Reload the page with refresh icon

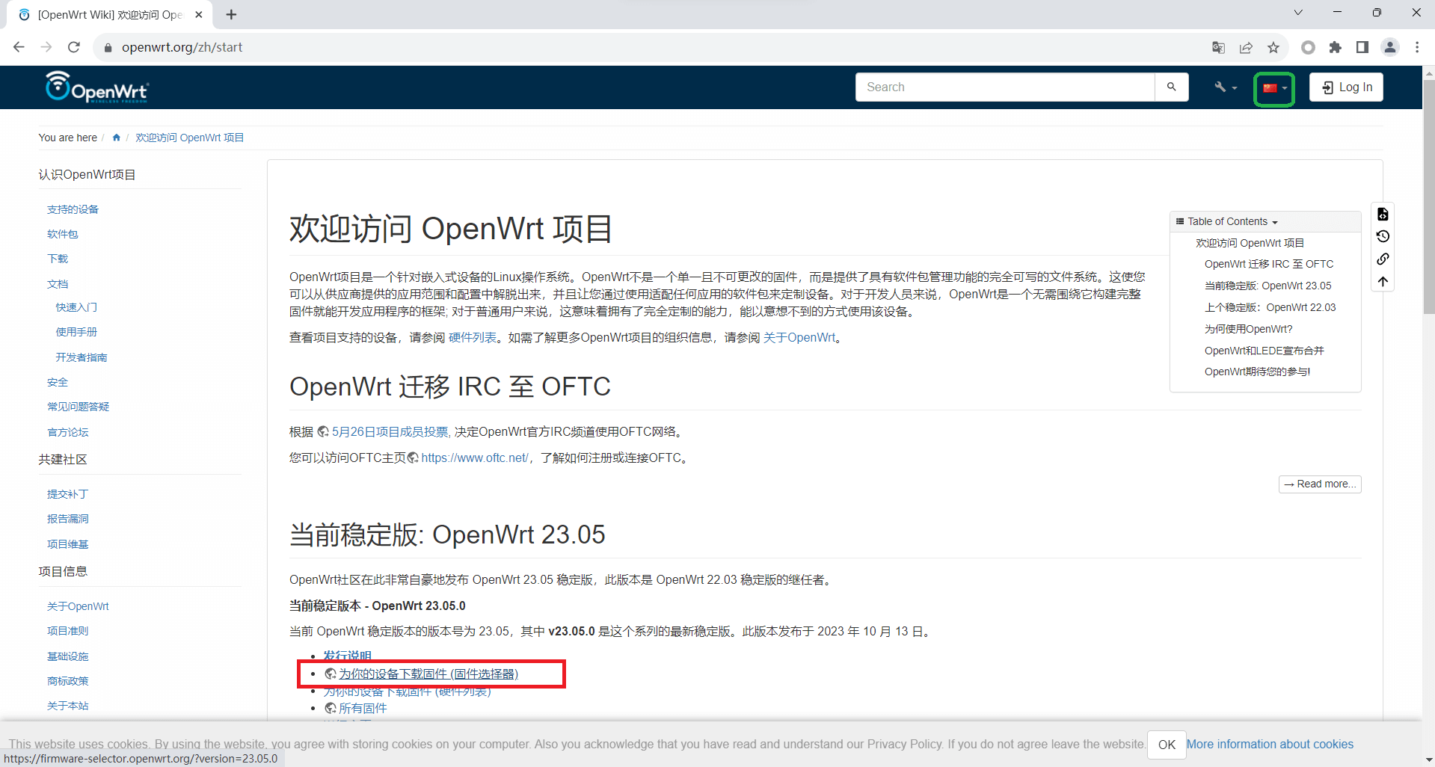(73, 47)
